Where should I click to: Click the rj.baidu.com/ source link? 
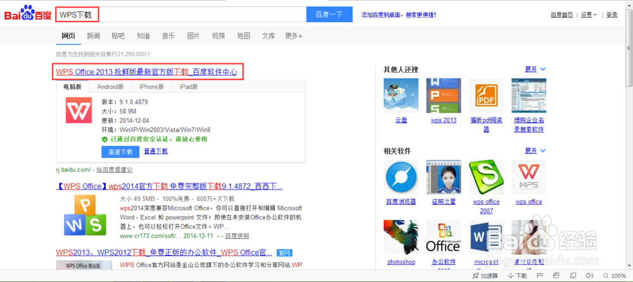pos(74,170)
